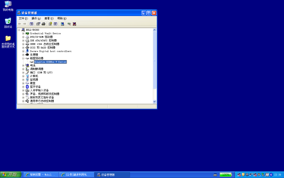This screenshot has height=178, width=284.
Task: Click the 监视器 monitor icon
Action: (27, 80)
